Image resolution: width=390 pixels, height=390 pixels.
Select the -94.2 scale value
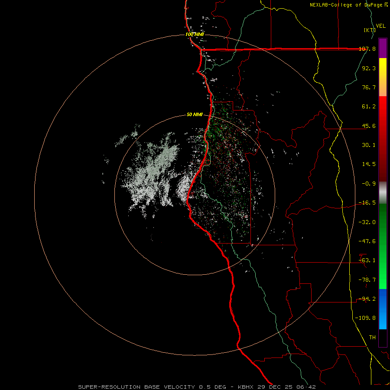point(367,299)
